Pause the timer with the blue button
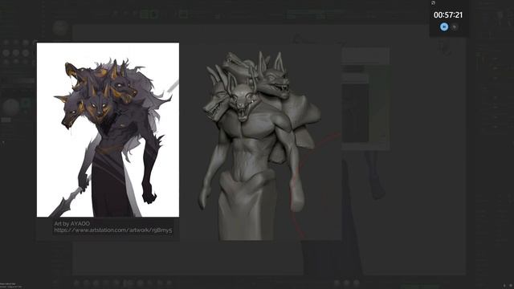Viewport: 514px width, 289px height. pyautogui.click(x=444, y=26)
